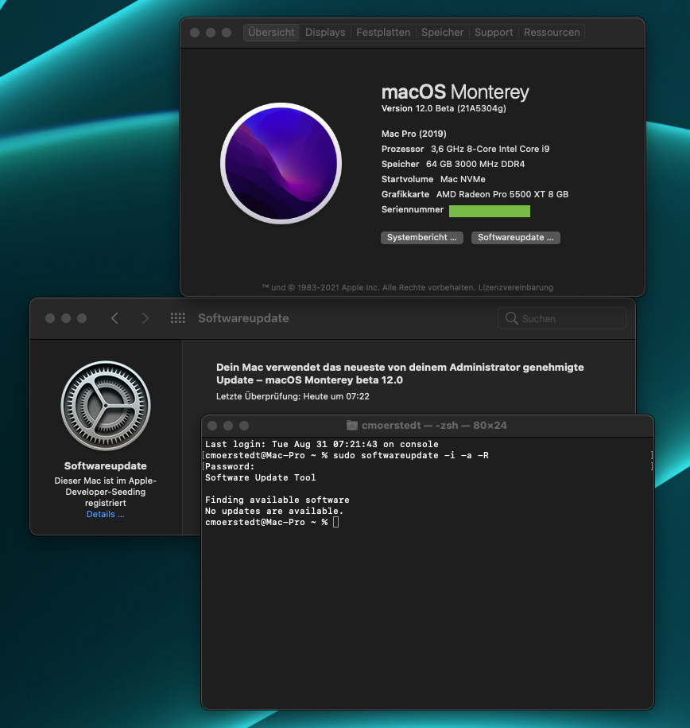Screen dimensions: 690x728
Task: Click the green redacted serial number bar
Action: coord(489,211)
